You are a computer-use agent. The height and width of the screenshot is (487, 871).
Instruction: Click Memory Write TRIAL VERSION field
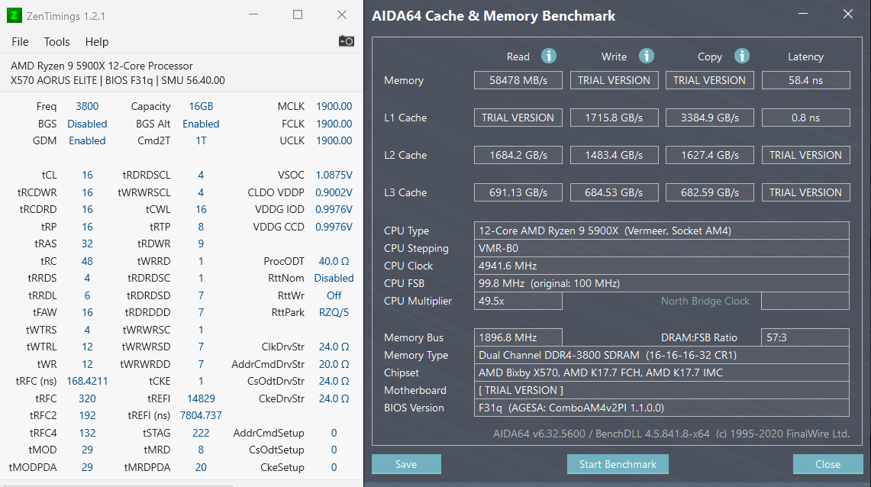point(614,80)
